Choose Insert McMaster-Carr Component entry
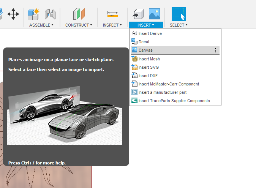The image size is (256, 188). 175,84
